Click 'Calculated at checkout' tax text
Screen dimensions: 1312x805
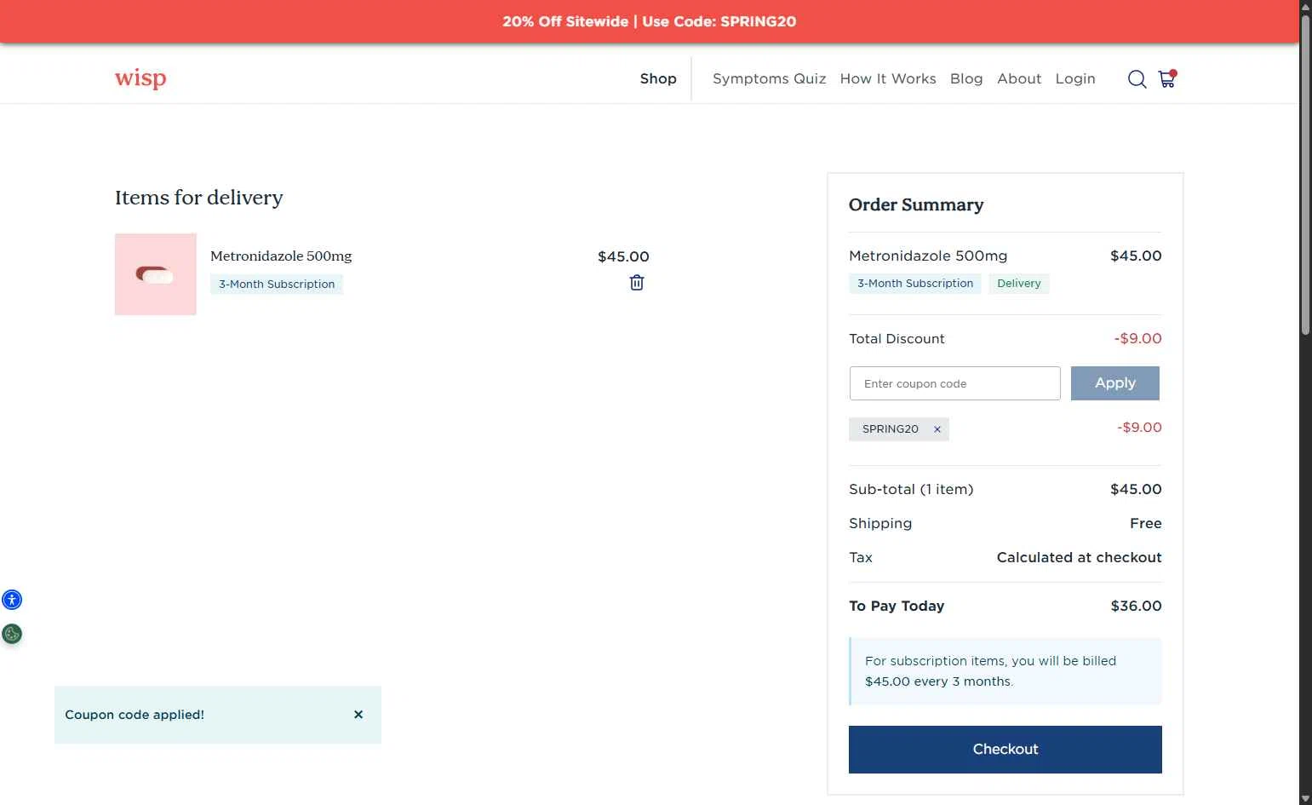pyautogui.click(x=1080, y=557)
